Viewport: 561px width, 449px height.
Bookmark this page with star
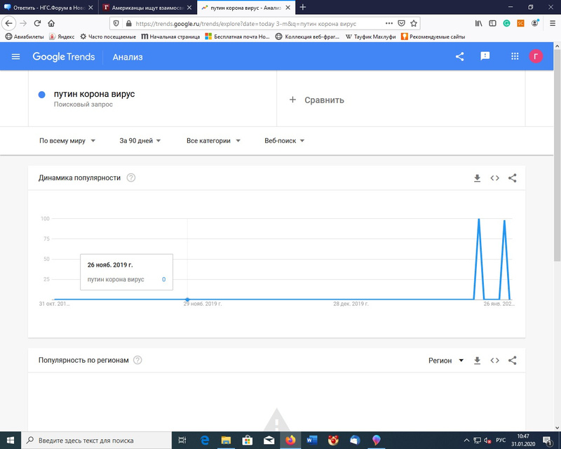(414, 23)
